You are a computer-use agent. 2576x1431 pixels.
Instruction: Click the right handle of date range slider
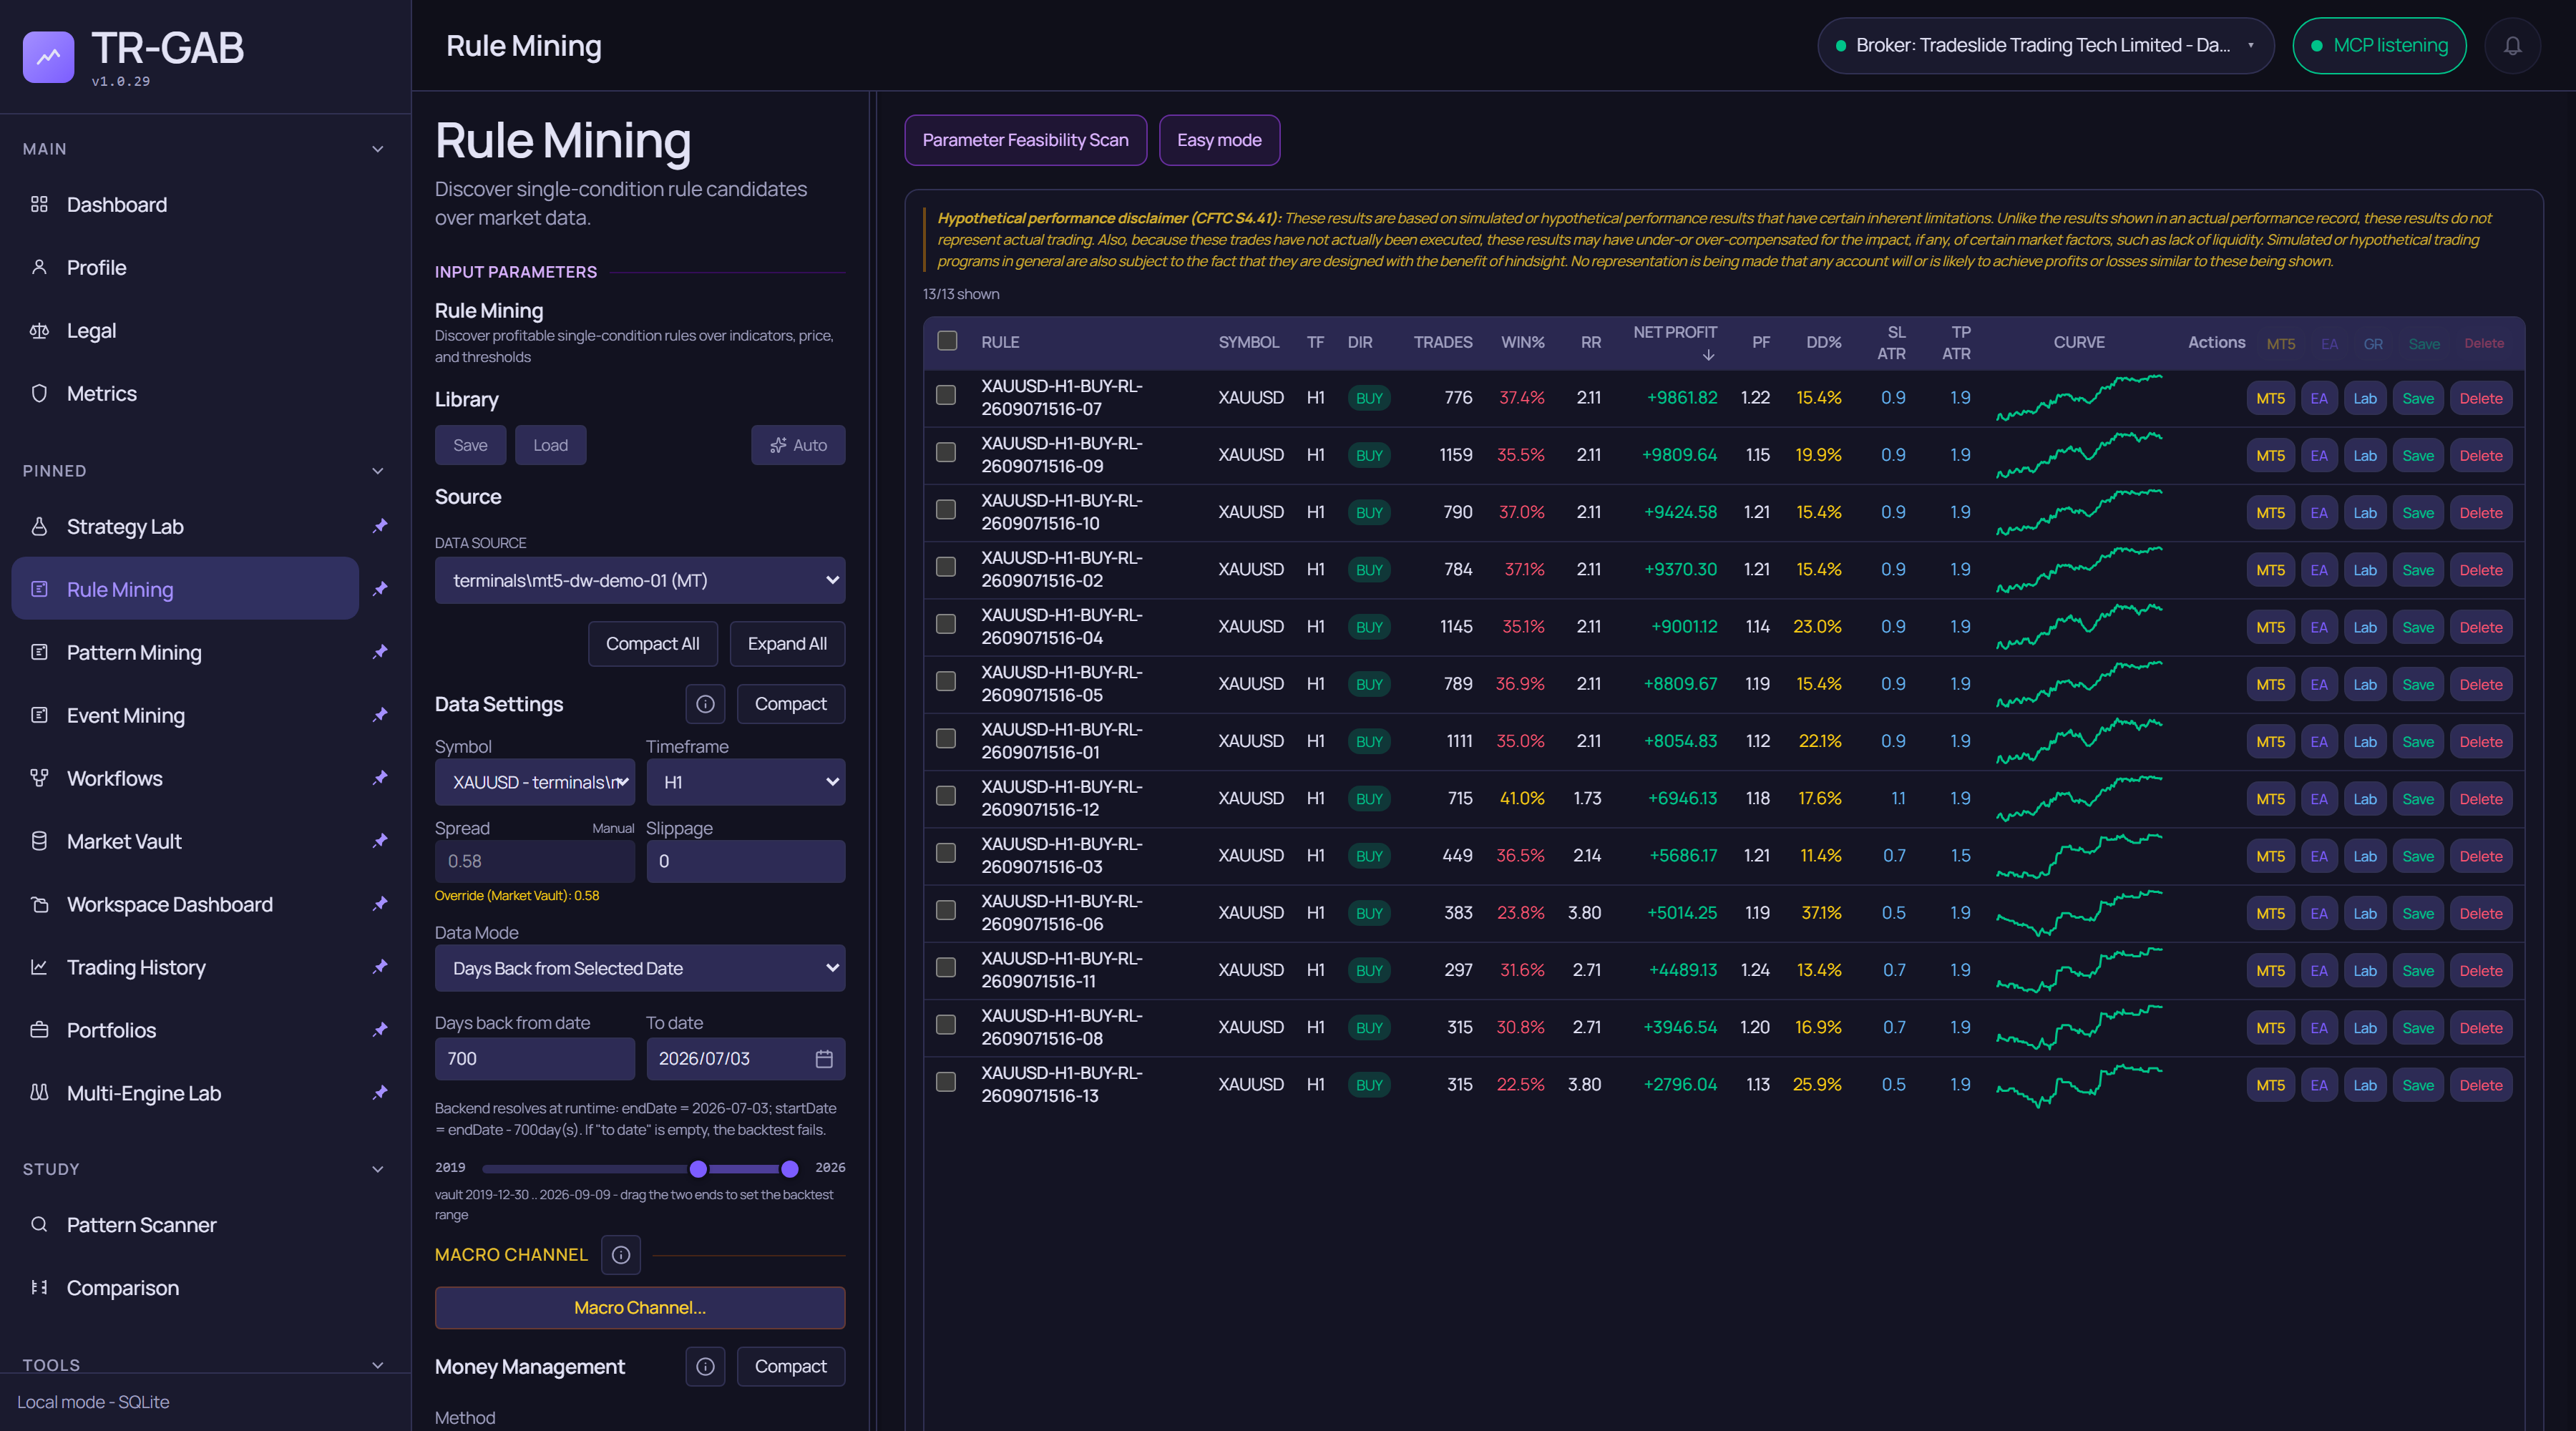coord(790,1169)
